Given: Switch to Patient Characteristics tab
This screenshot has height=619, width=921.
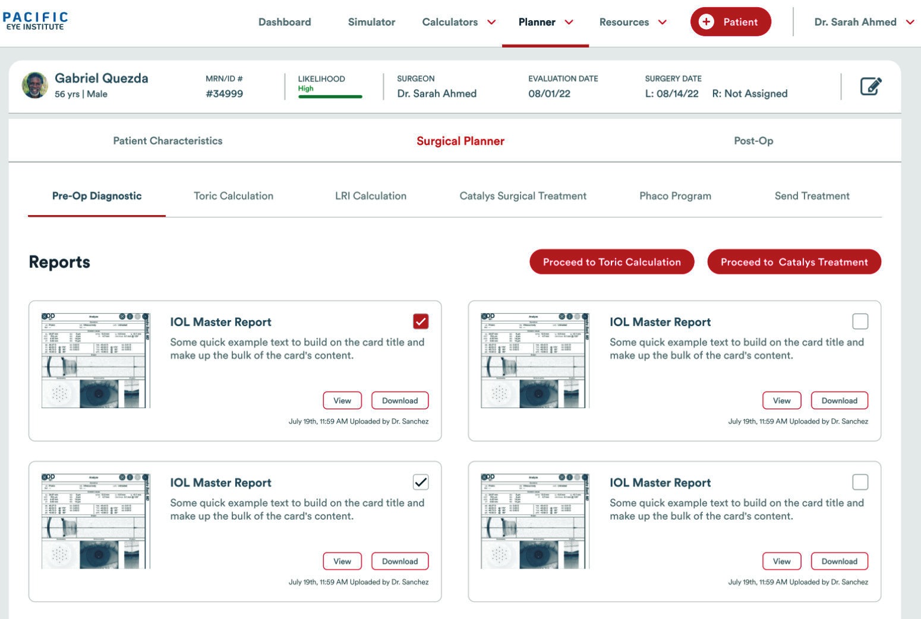Looking at the screenshot, I should (168, 141).
